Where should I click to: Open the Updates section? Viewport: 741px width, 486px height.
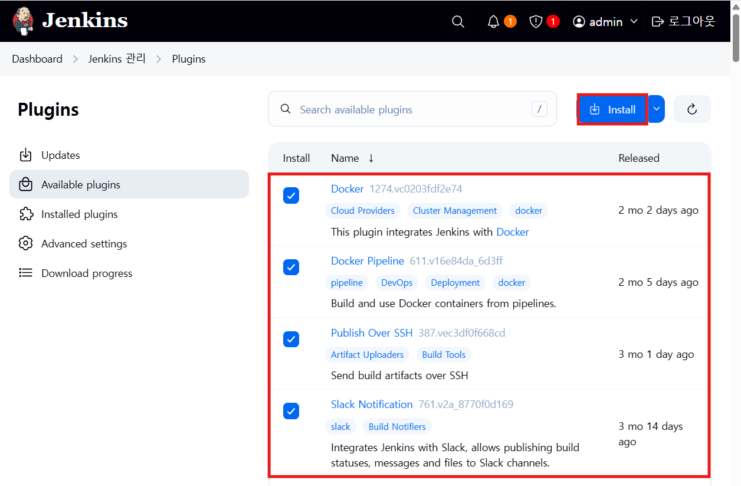[129, 155]
